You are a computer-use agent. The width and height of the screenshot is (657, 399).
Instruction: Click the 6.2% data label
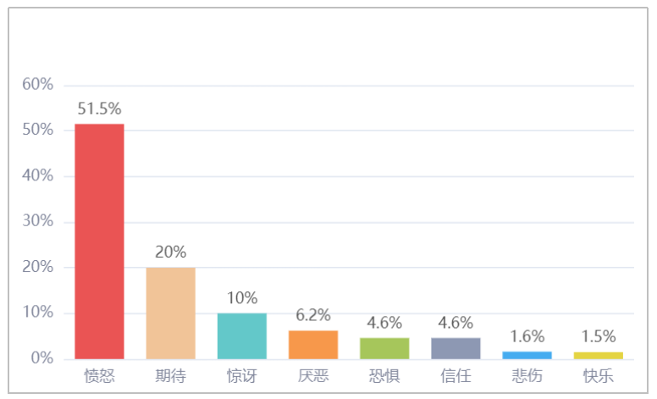pyautogui.click(x=313, y=315)
